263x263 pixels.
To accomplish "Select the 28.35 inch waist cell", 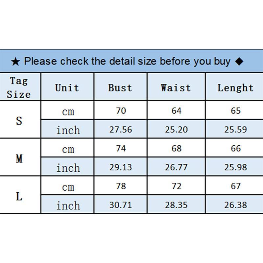I will coord(176,205).
